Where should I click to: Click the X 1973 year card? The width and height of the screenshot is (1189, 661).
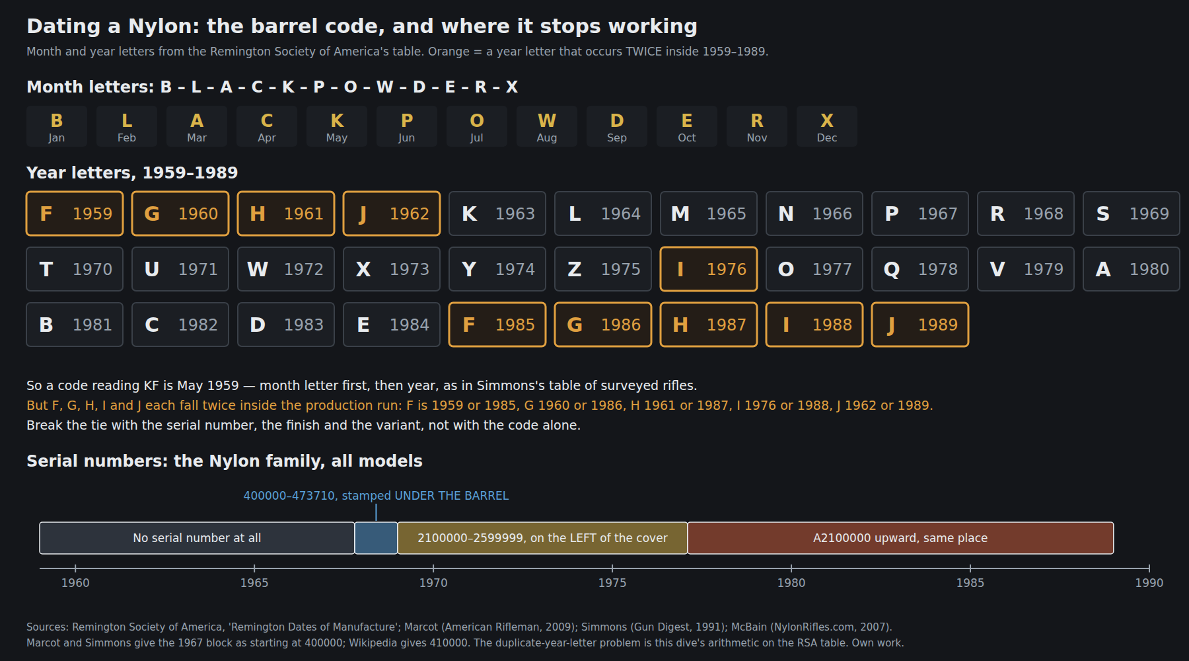(392, 269)
